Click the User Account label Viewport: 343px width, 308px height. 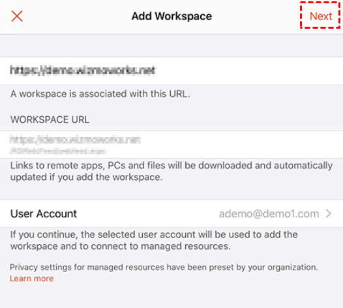pyautogui.click(x=44, y=213)
